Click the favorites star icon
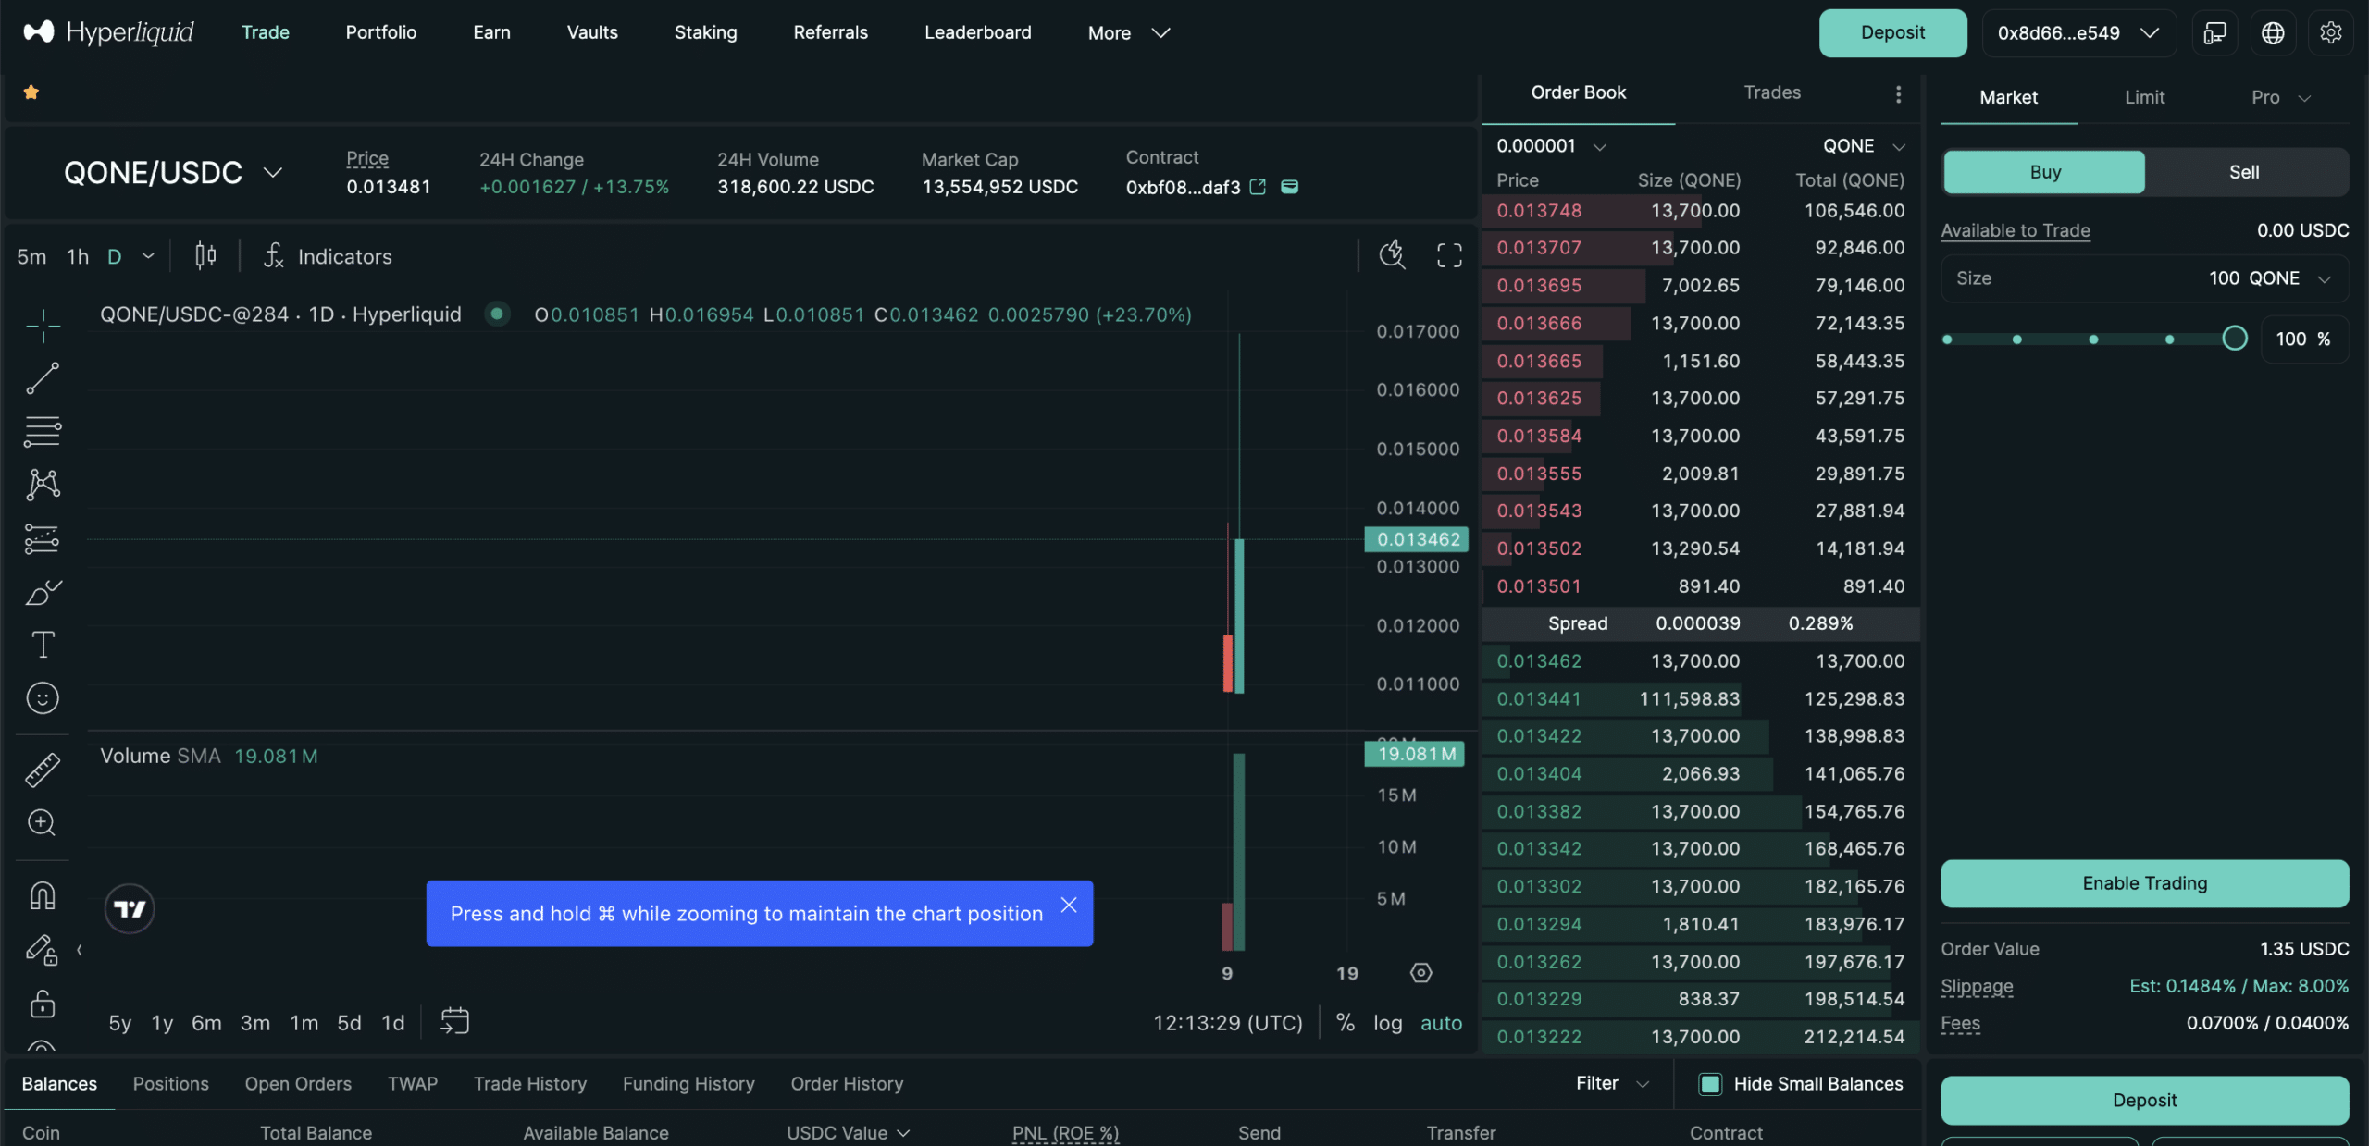2369x1146 pixels. (31, 92)
